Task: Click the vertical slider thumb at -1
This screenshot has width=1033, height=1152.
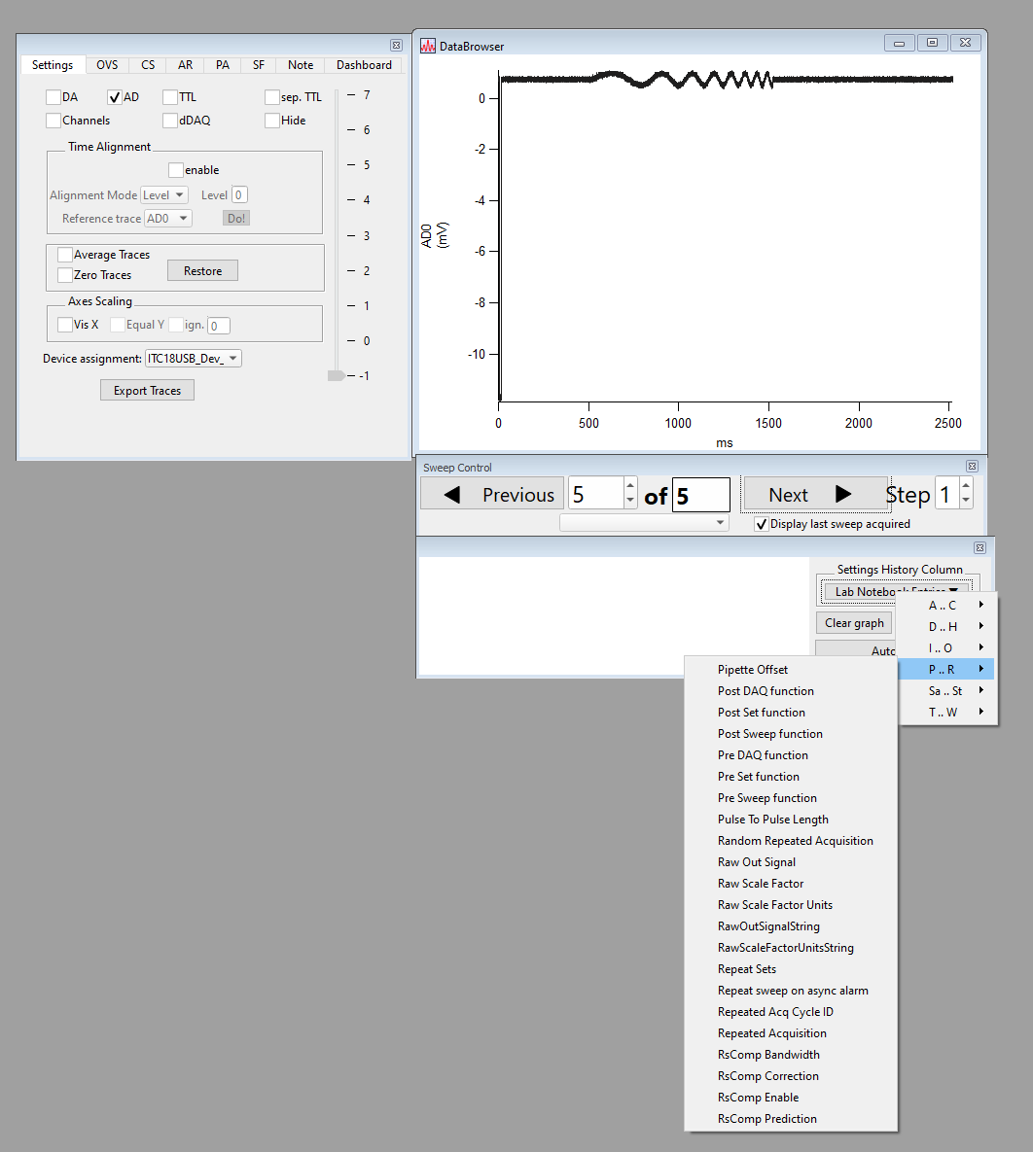Action: pyautogui.click(x=336, y=376)
